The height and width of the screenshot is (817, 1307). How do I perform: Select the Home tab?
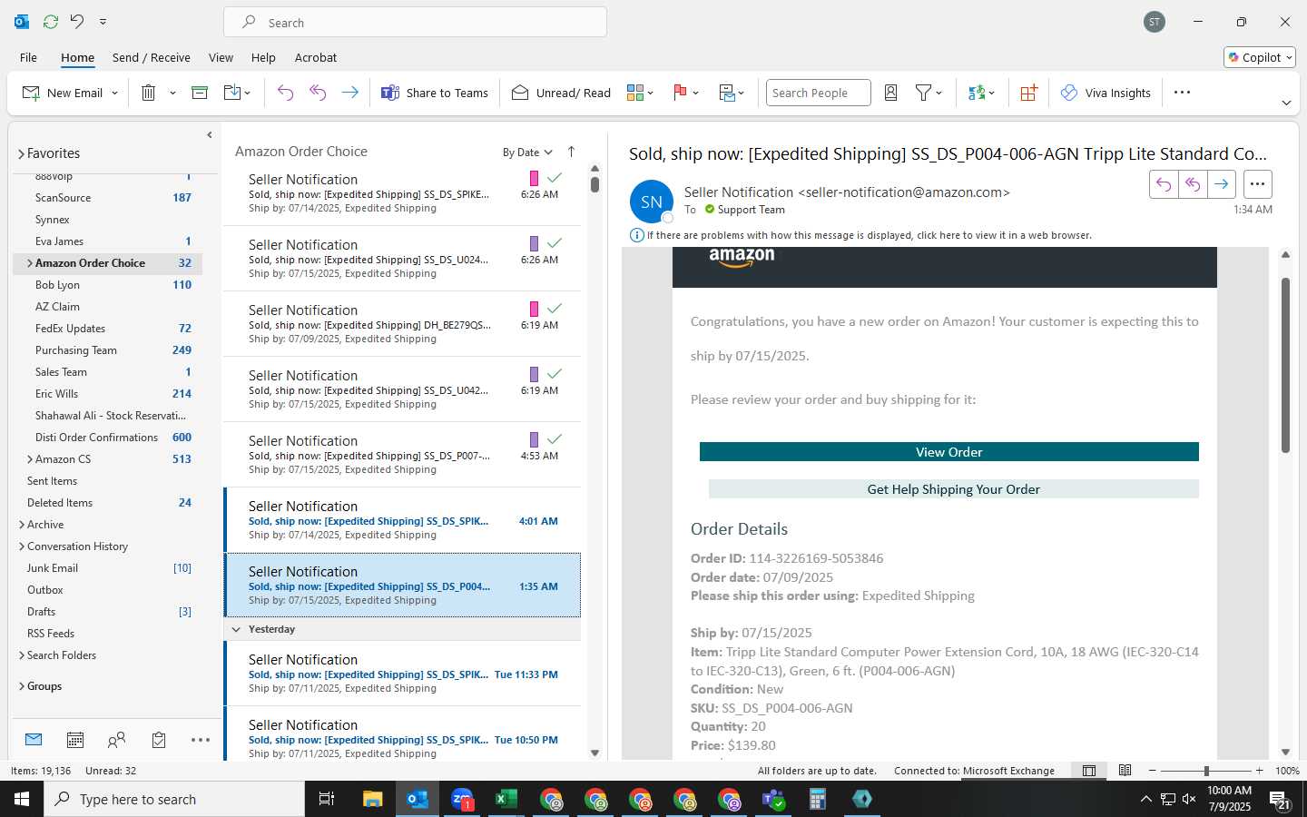click(77, 57)
